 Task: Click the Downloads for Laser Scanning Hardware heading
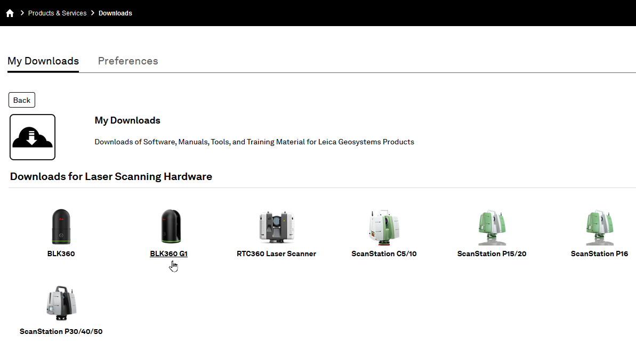pyautogui.click(x=111, y=176)
